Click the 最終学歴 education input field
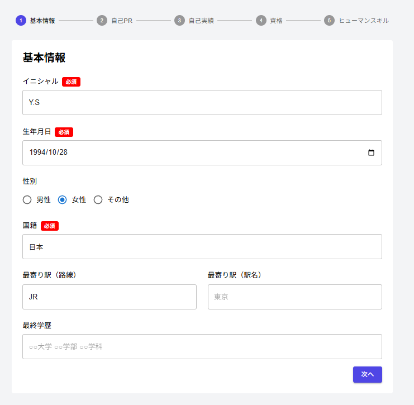 [202, 347]
